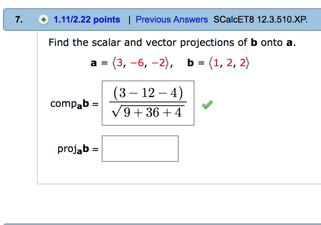The height and width of the screenshot is (225, 321).
Task: Click inside the empty proj_a b answer box
Action: [140, 148]
